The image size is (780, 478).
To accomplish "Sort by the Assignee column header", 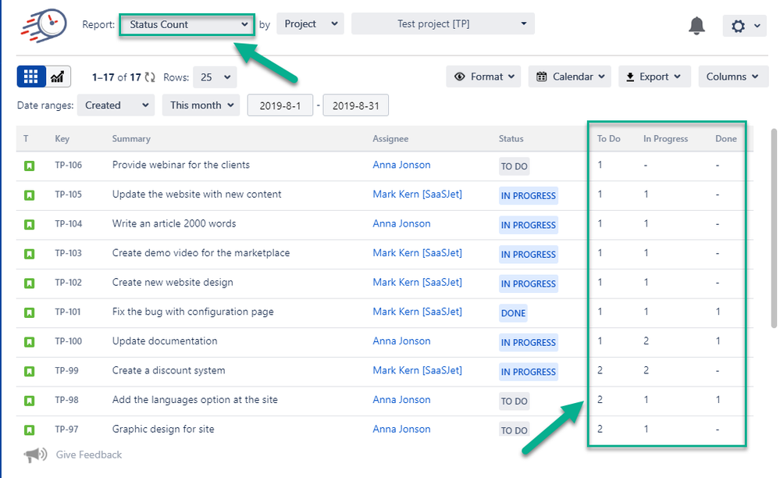I will click(390, 139).
